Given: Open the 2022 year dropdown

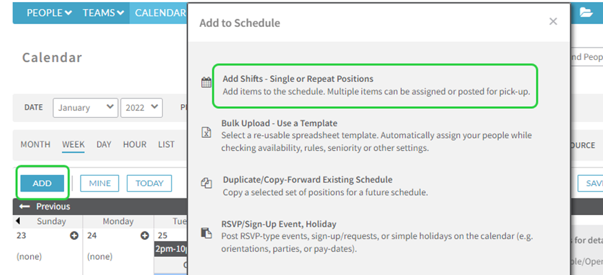Looking at the screenshot, I should (141, 108).
